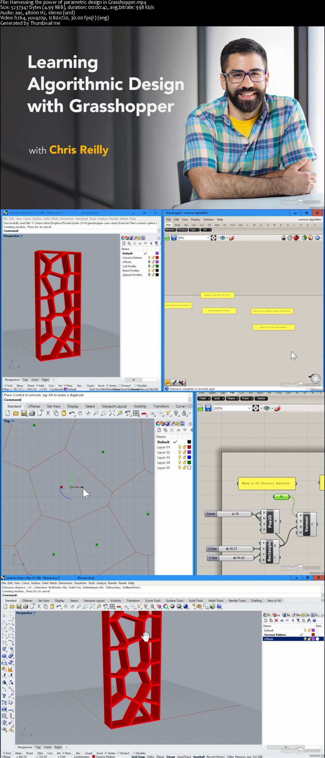Expand the Plane panel in the Grasshopper Vec ribbon

[x=233, y=398]
